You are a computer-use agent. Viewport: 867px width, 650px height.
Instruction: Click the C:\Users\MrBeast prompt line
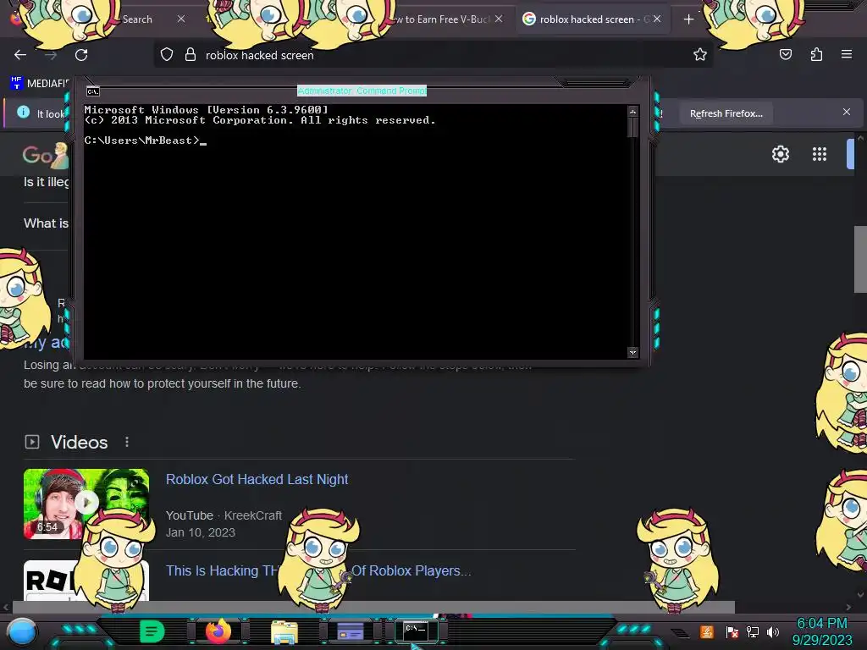145,140
